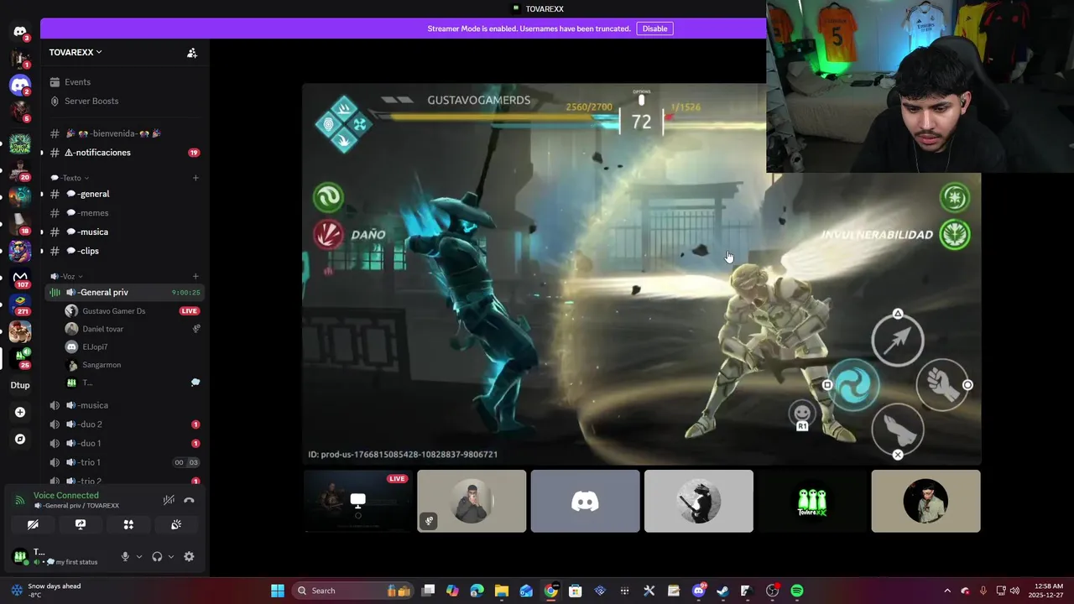Open the general text channel
Viewport: 1074px width, 604px height.
124,194
